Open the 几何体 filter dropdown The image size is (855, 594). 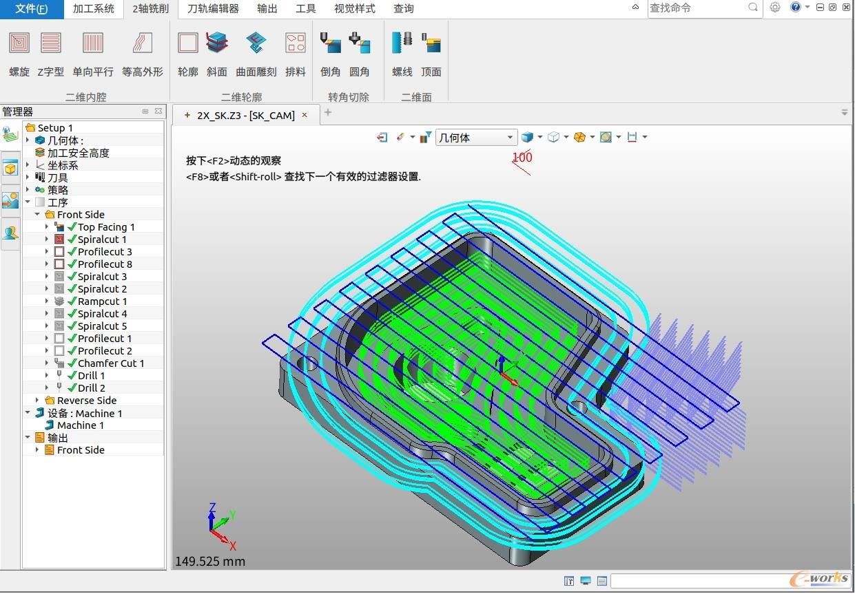click(x=476, y=138)
